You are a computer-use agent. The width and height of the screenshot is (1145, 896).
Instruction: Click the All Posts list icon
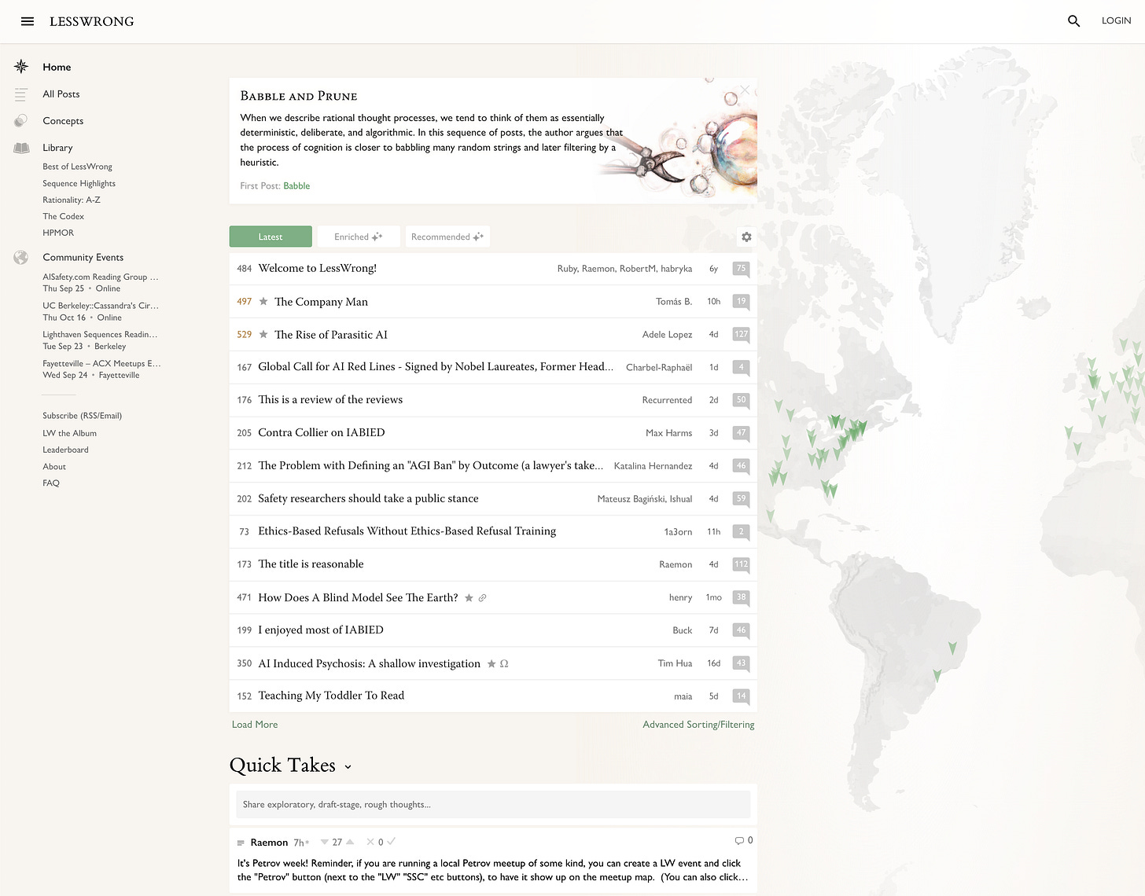coord(21,94)
